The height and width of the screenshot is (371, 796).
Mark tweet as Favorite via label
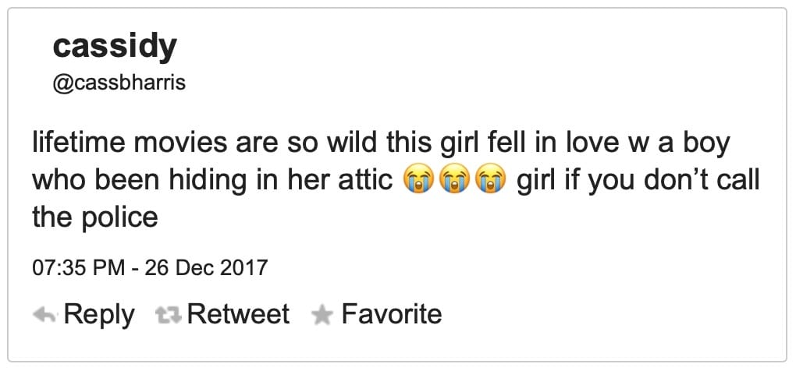click(392, 314)
